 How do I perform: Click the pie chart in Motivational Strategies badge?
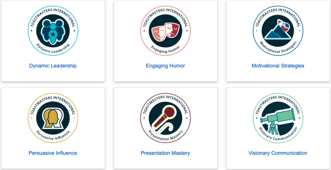tap(285, 26)
